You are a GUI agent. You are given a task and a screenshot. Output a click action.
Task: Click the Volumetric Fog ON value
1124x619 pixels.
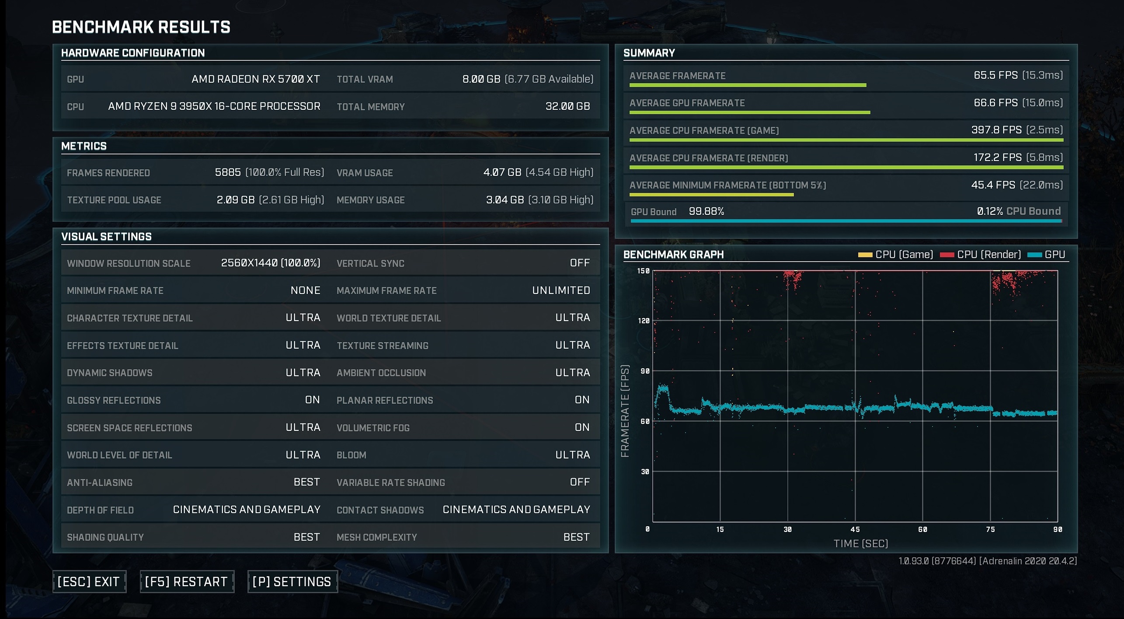(x=582, y=427)
